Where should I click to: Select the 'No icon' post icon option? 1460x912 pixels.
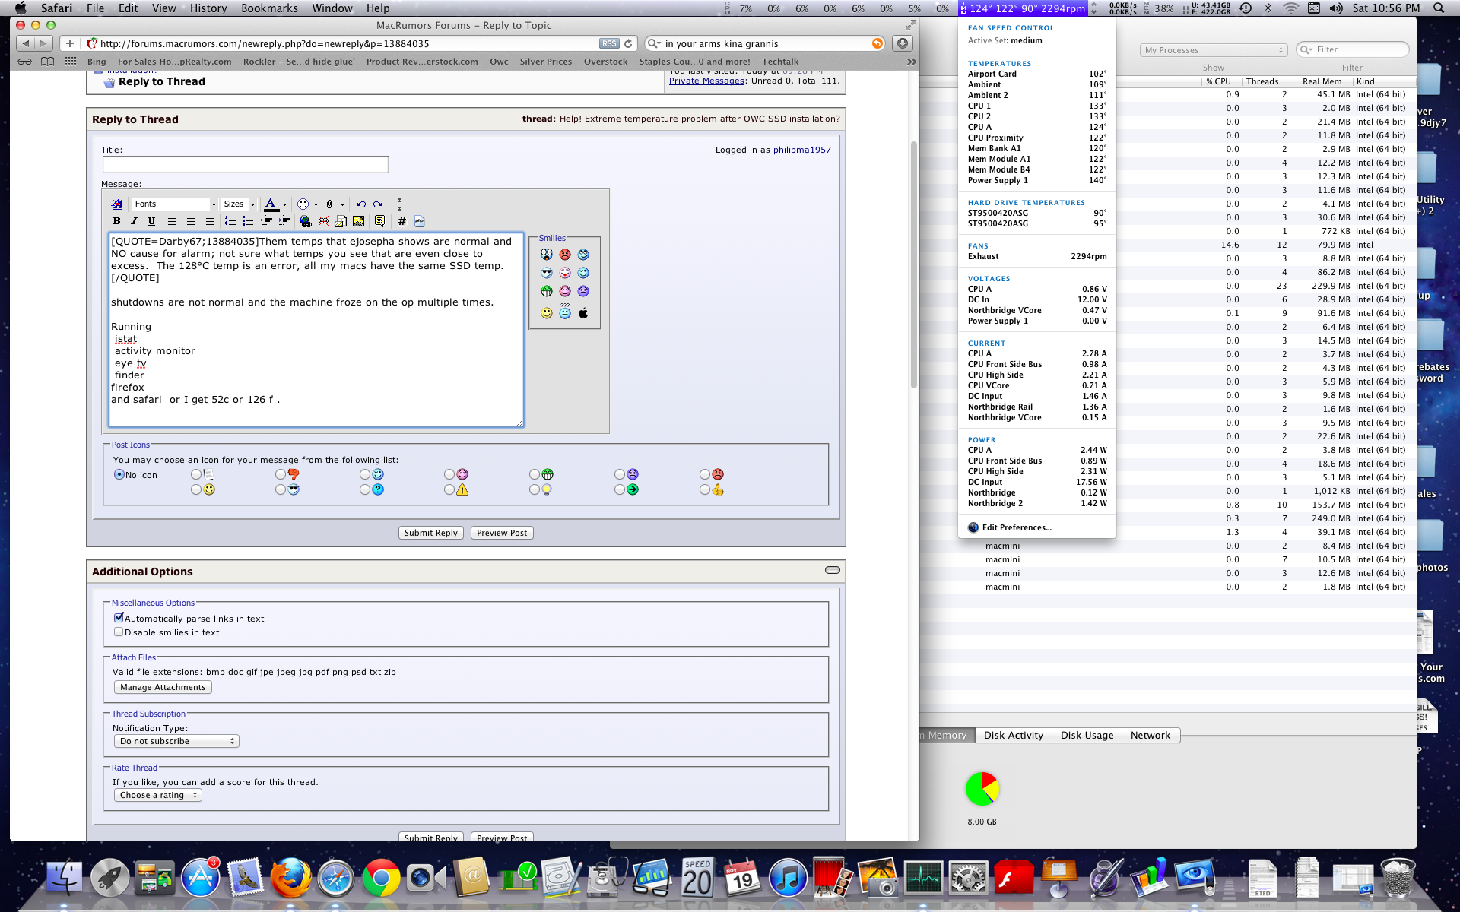coord(119,474)
